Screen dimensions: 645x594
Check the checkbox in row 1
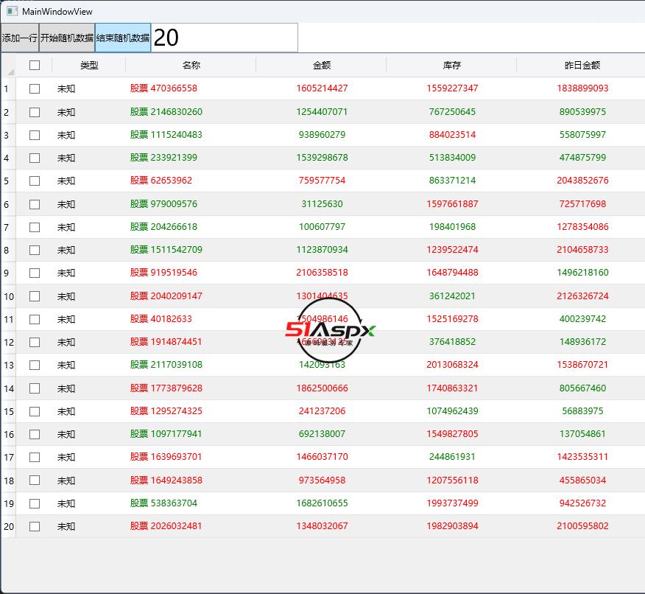point(35,88)
